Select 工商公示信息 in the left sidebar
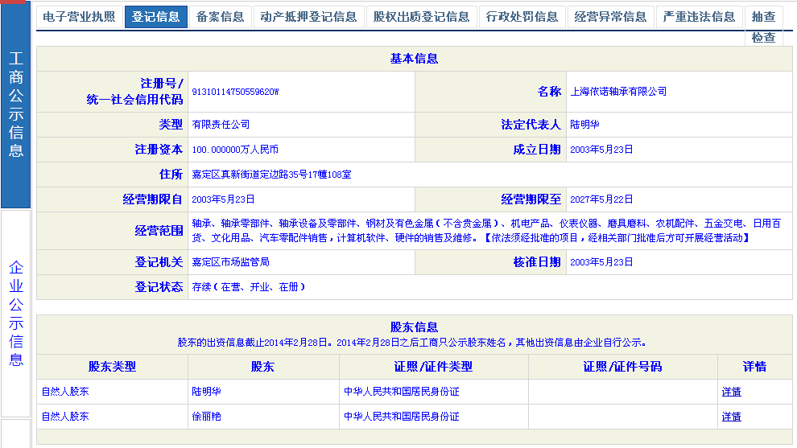This screenshot has height=448, width=797. [15, 105]
